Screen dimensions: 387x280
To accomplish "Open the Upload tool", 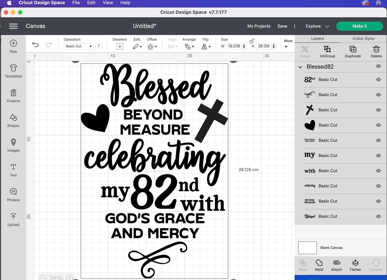I will click(13, 220).
